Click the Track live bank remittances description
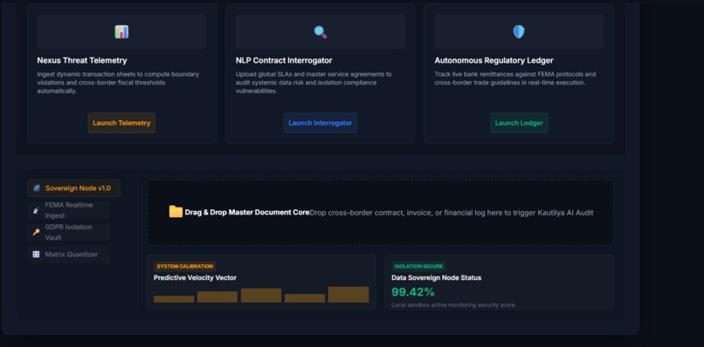The height and width of the screenshot is (347, 704). 515,78
